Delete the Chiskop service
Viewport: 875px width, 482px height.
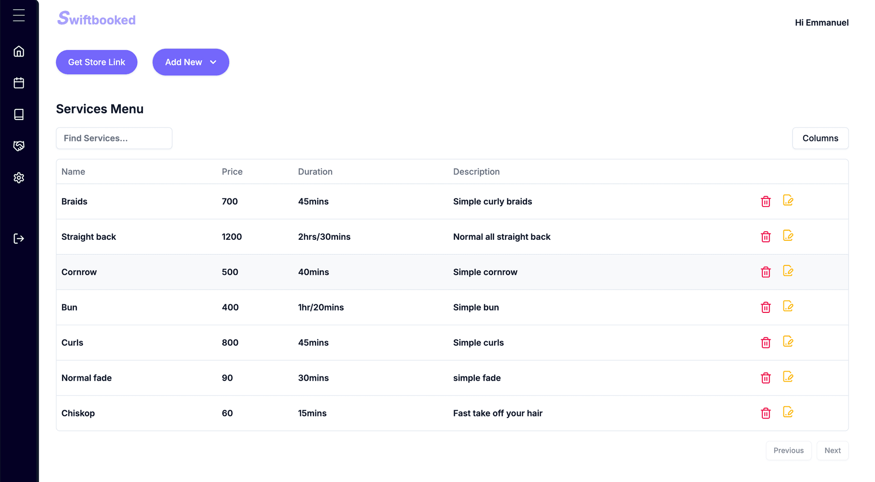coord(766,413)
